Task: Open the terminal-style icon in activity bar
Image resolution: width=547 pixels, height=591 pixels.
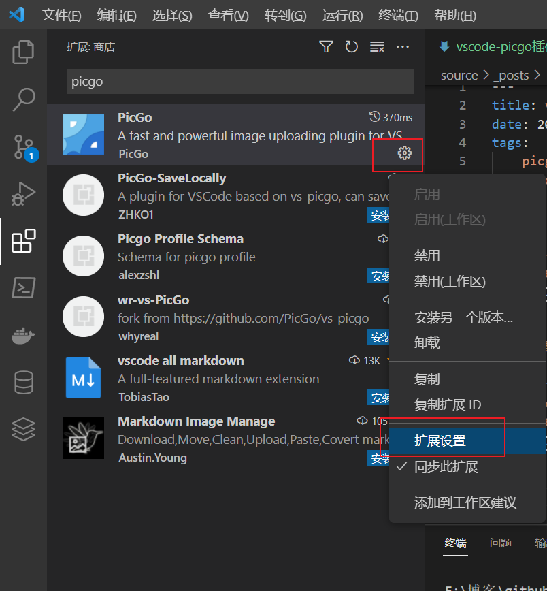Action: tap(23, 287)
